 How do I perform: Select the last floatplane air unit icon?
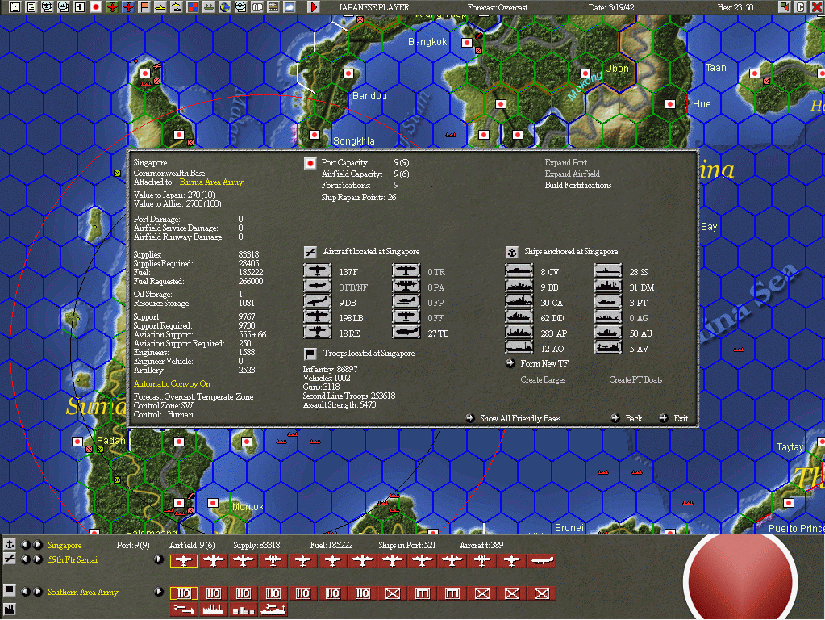tap(542, 561)
